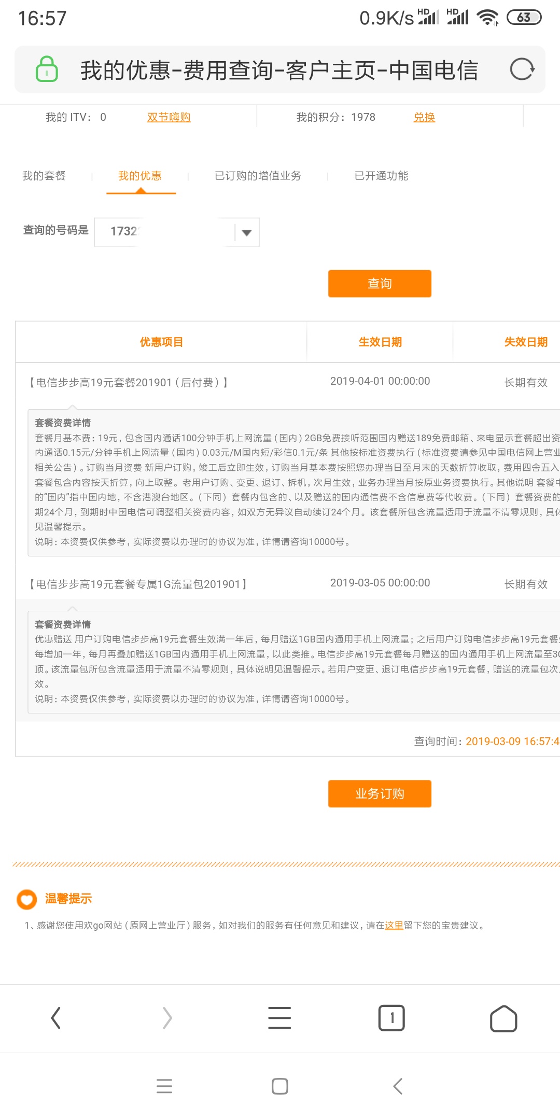
Task: Open the browser tab switcher showing 1
Action: coord(391,1018)
